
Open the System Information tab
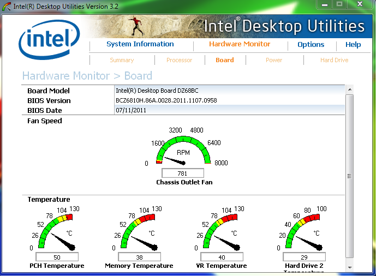pos(140,44)
